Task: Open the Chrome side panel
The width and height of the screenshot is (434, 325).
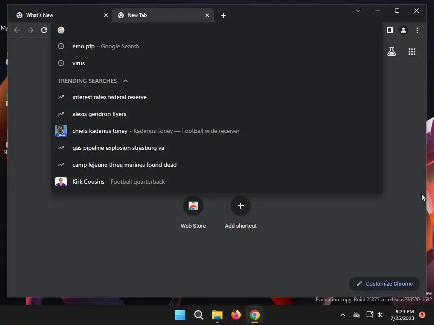Action: click(390, 30)
